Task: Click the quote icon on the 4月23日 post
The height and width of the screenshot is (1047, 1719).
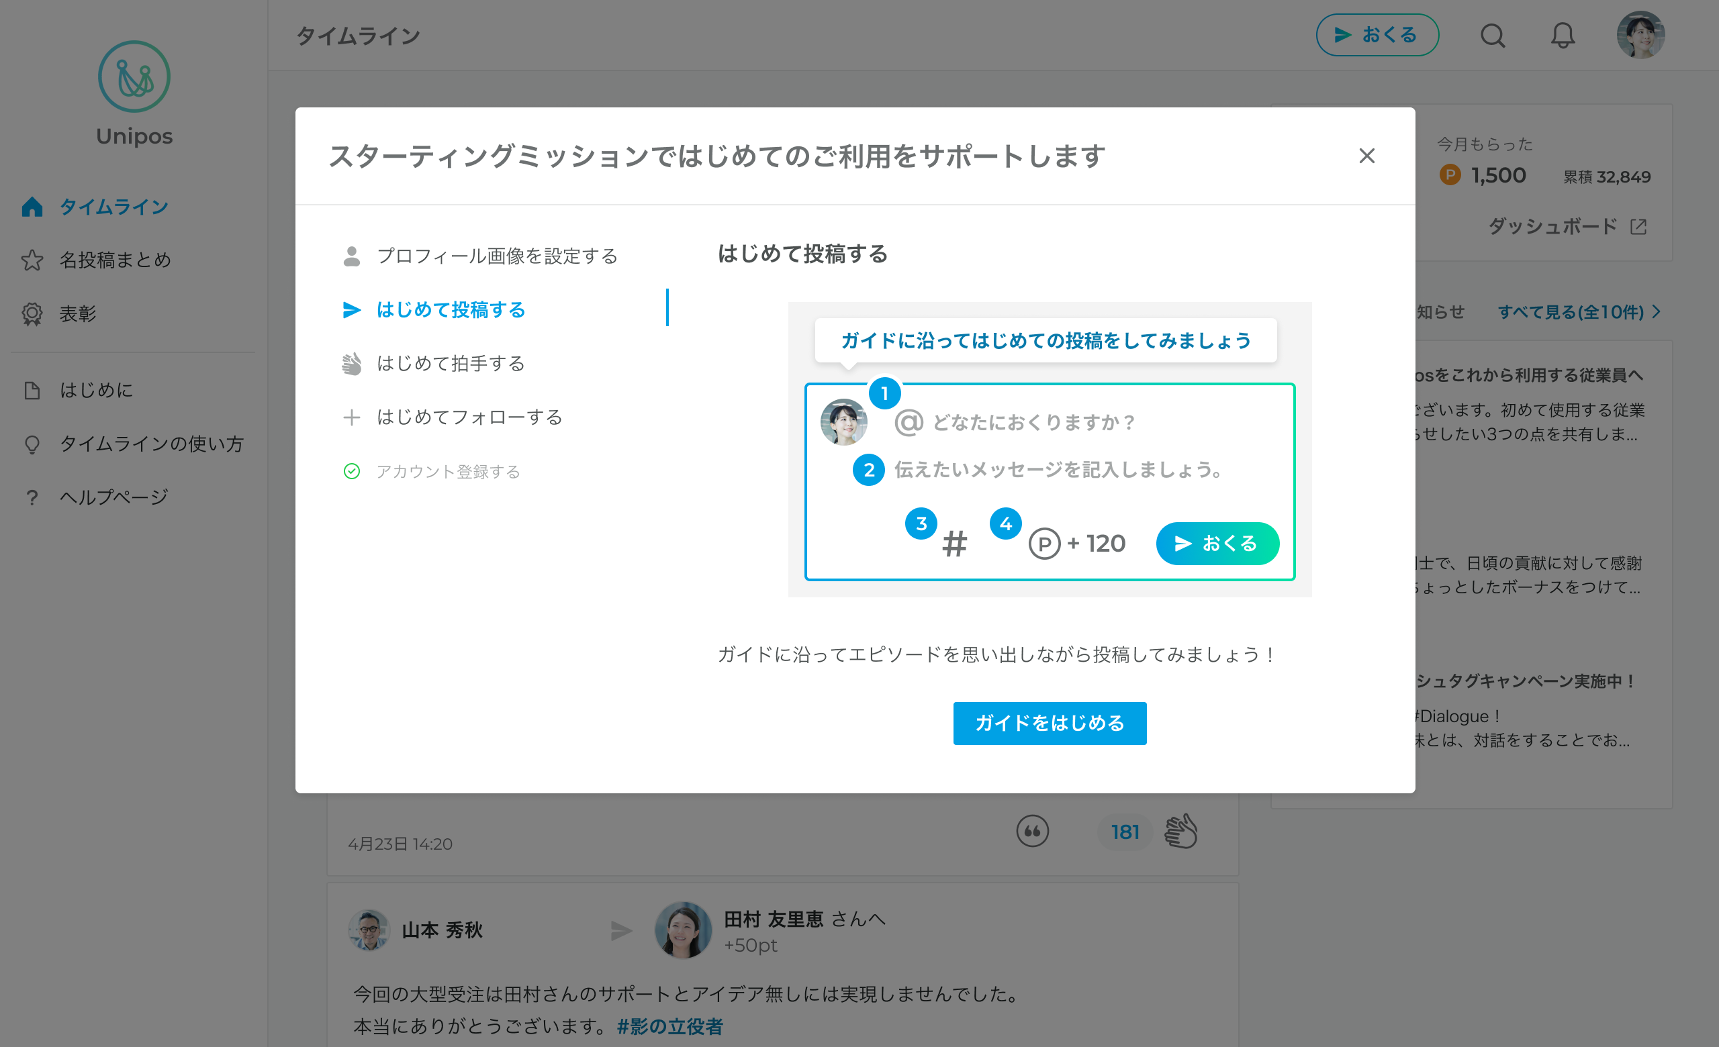Action: (x=1032, y=831)
